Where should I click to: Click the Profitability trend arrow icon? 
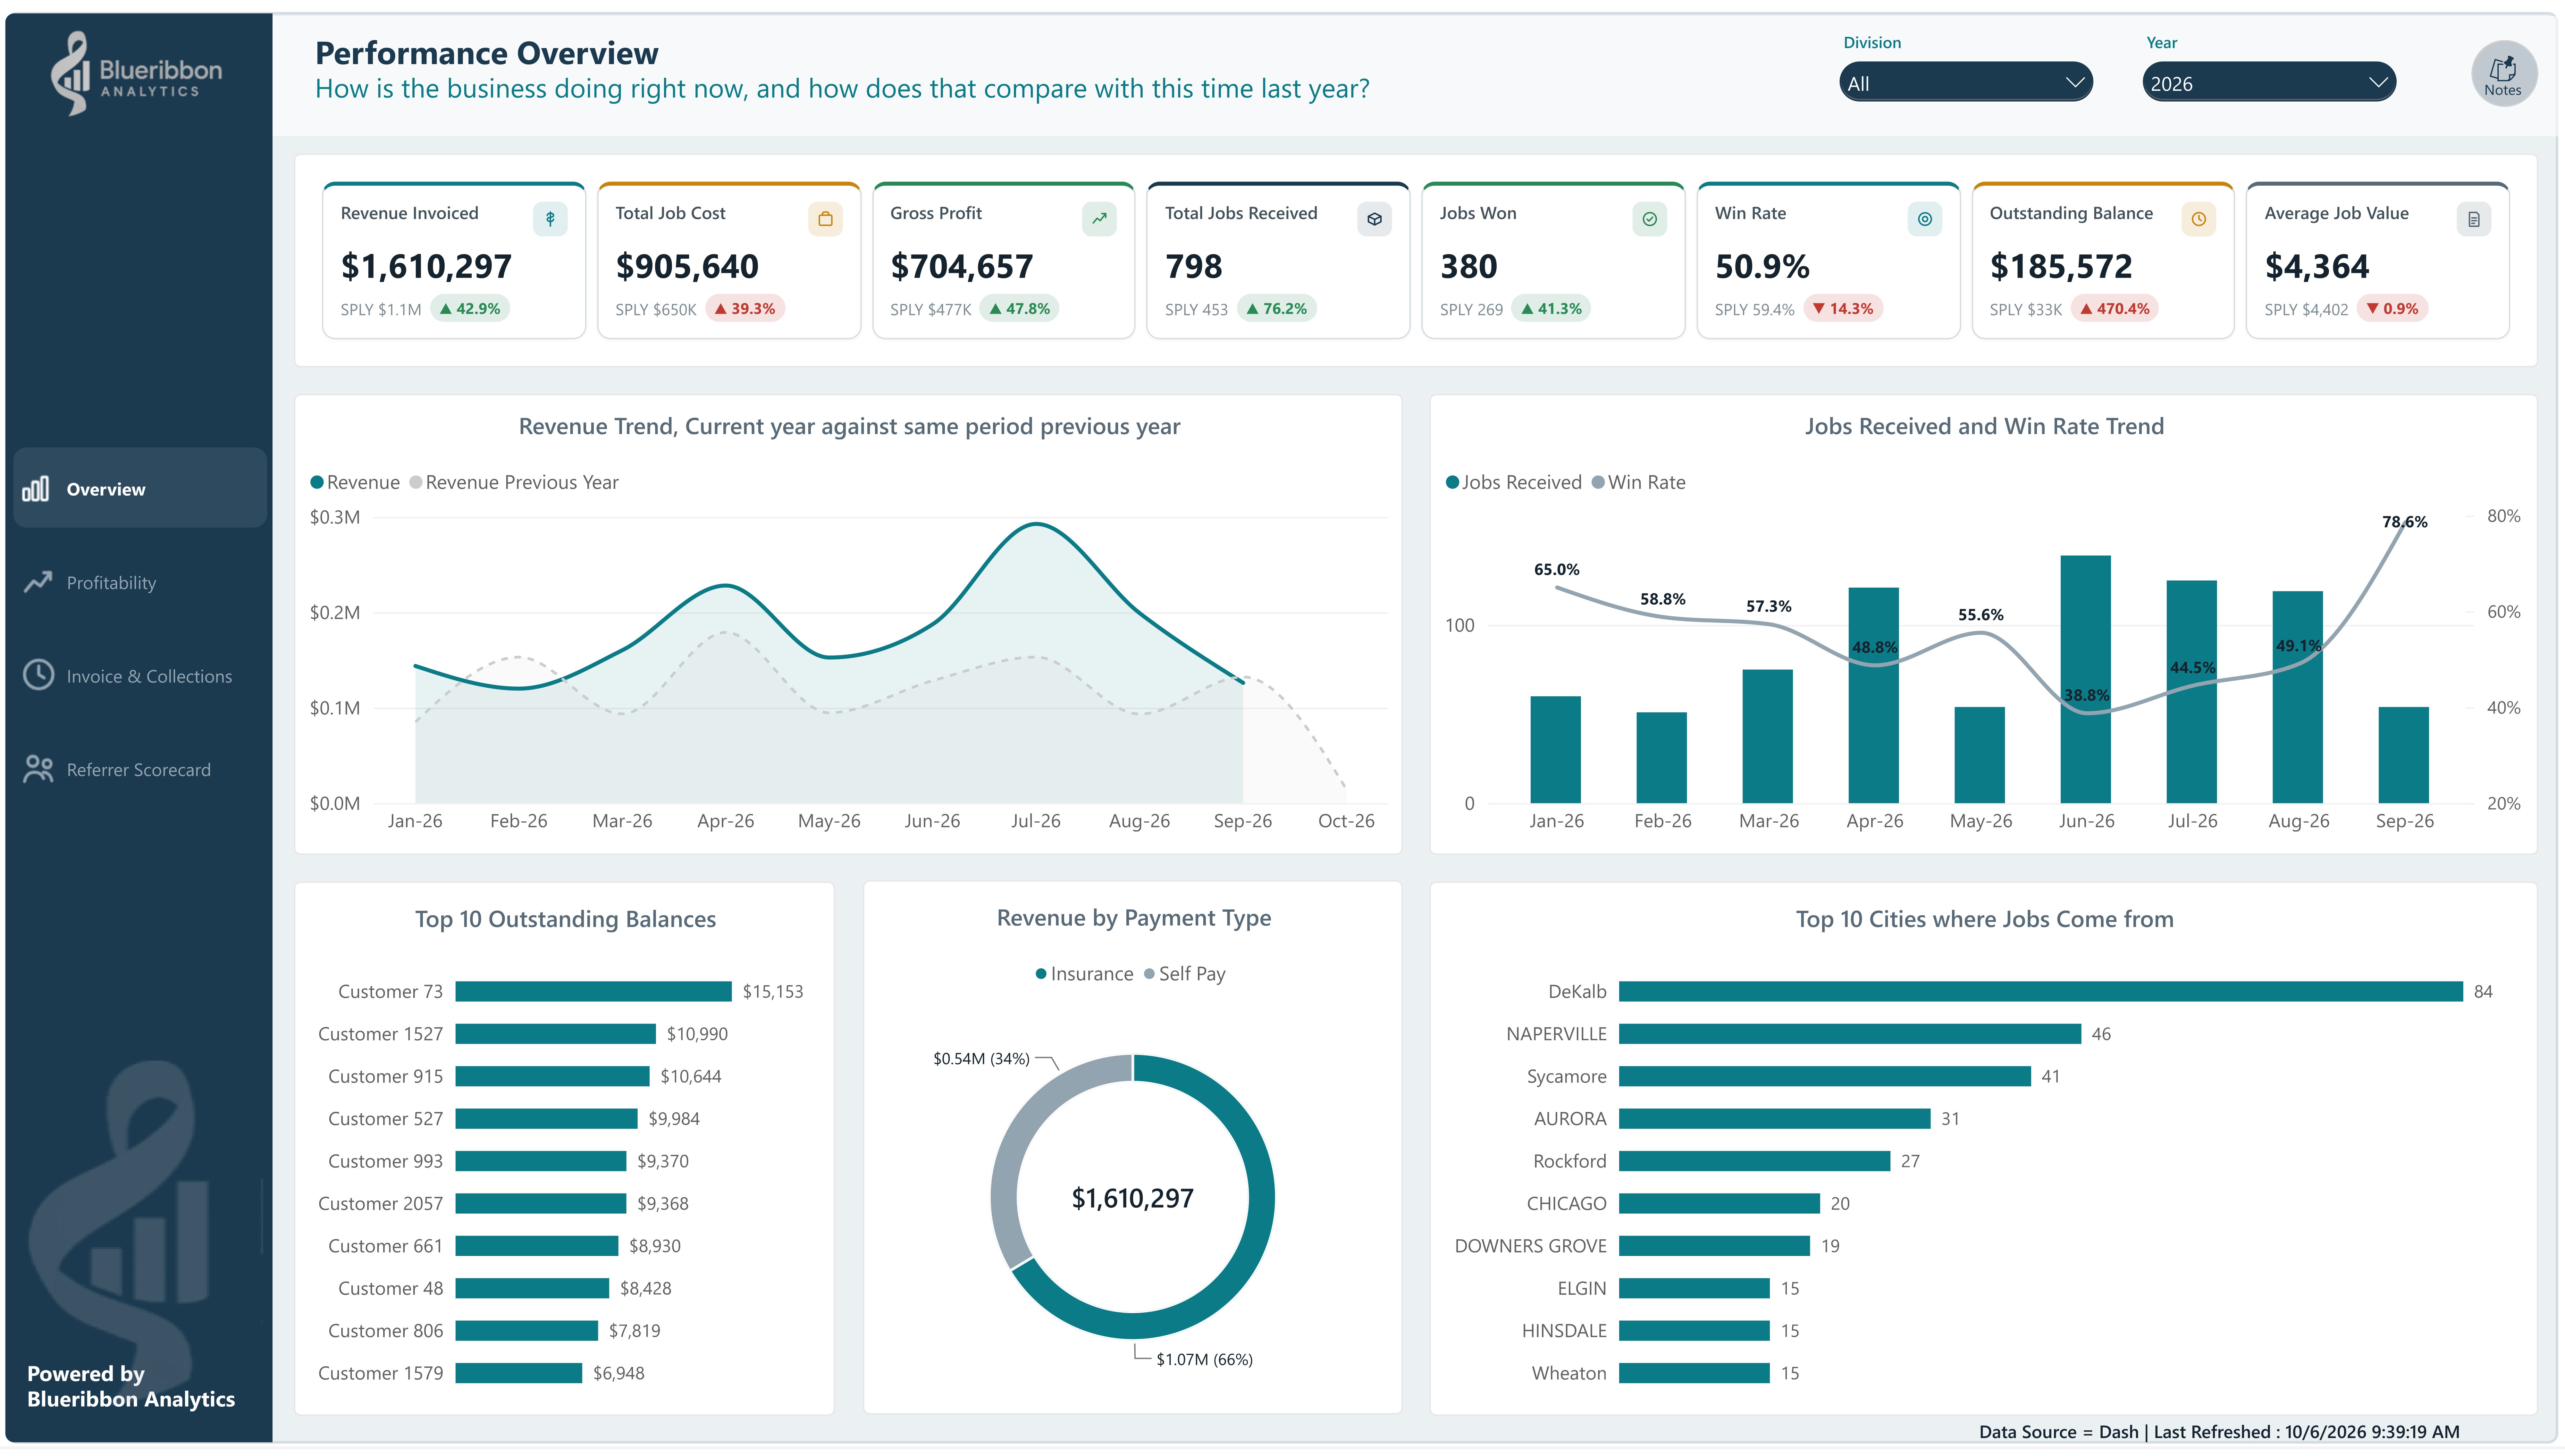(38, 582)
